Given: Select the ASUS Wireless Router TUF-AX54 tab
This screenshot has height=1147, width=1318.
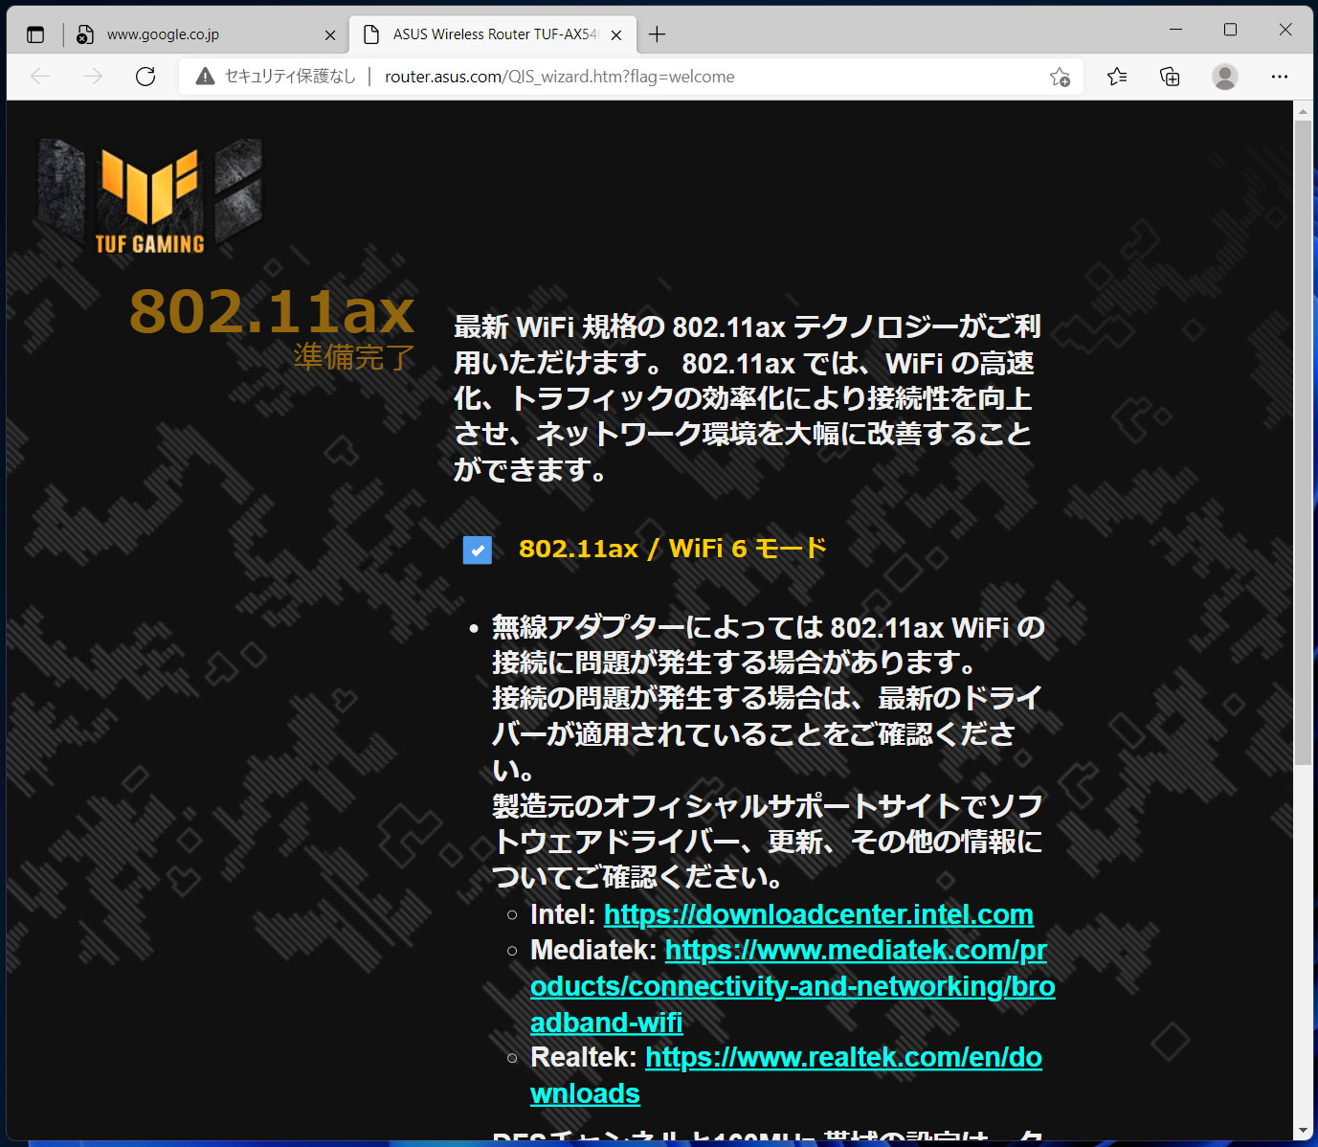Looking at the screenshot, I should 492,34.
